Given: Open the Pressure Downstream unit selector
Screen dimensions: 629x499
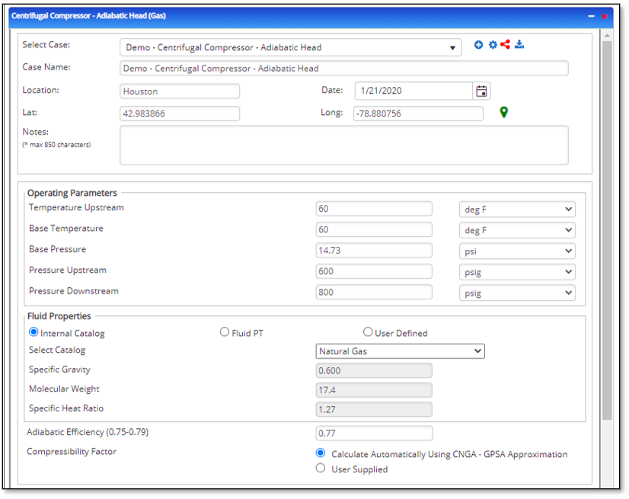Looking at the screenshot, I should click(516, 293).
